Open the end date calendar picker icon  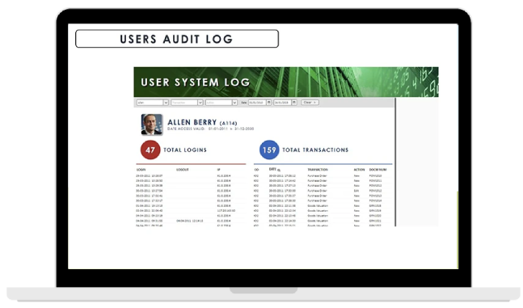click(x=294, y=103)
